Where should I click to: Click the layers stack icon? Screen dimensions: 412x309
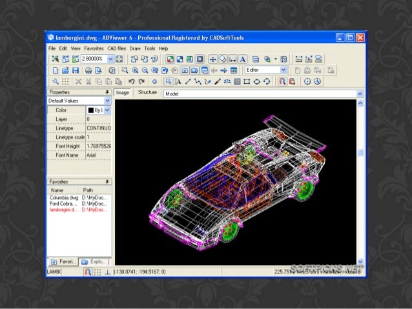[x=255, y=59]
